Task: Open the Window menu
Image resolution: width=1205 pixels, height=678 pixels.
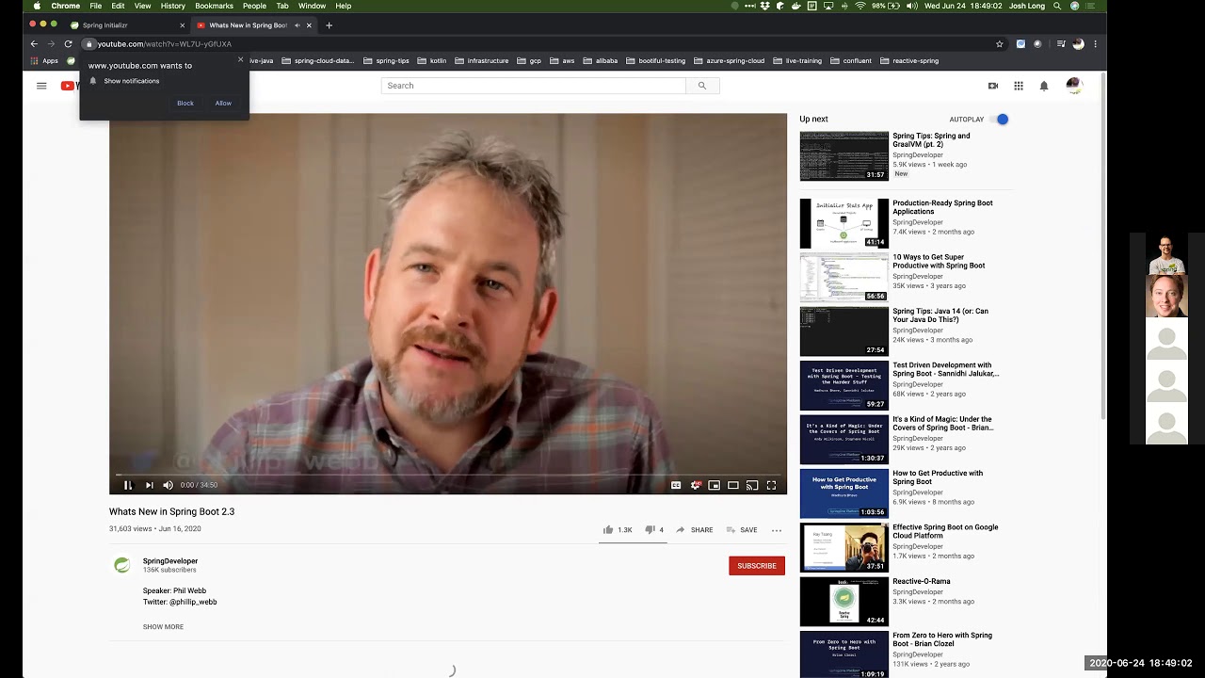Action: [312, 6]
